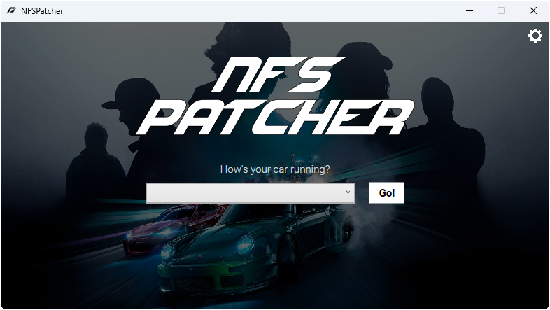Click the 'NFSPatcher' window title text
The height and width of the screenshot is (310, 550).
[42, 11]
